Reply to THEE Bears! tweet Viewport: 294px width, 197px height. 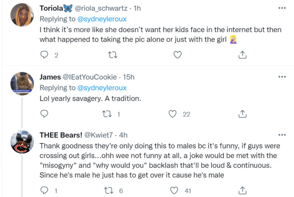click(45, 190)
